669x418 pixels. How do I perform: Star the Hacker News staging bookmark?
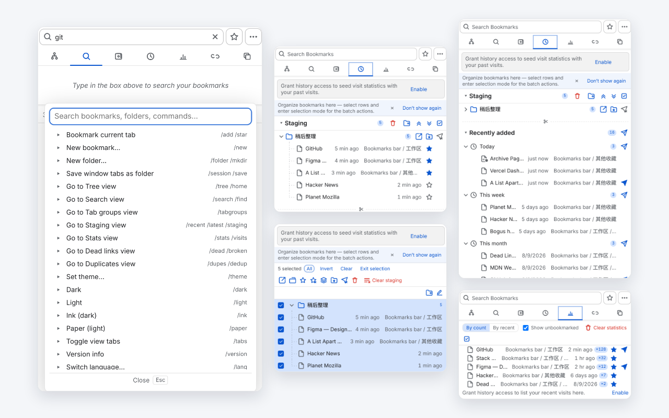429,185
